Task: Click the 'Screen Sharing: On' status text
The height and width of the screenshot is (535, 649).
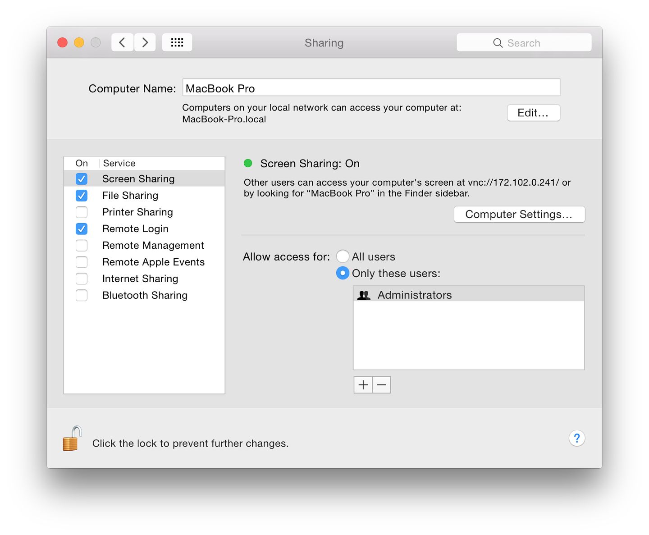Action: point(310,164)
